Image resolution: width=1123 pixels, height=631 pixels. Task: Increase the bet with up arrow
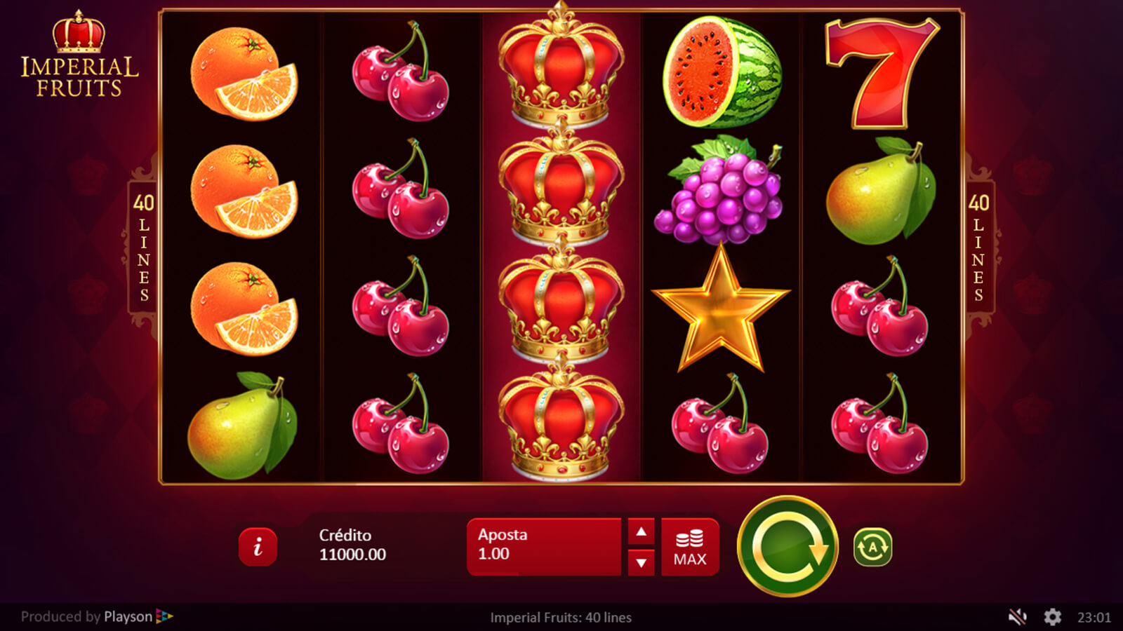pos(641,531)
